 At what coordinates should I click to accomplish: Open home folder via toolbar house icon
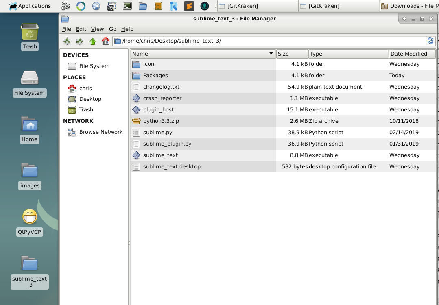tap(105, 41)
